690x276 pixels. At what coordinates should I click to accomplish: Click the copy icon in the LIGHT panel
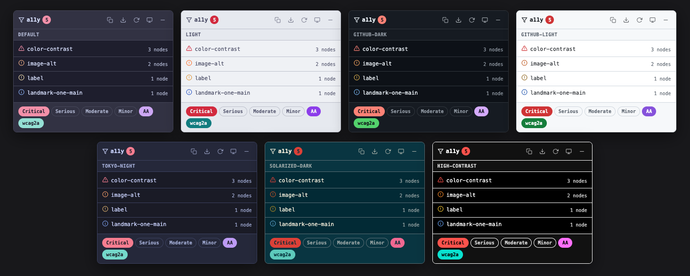tap(277, 20)
